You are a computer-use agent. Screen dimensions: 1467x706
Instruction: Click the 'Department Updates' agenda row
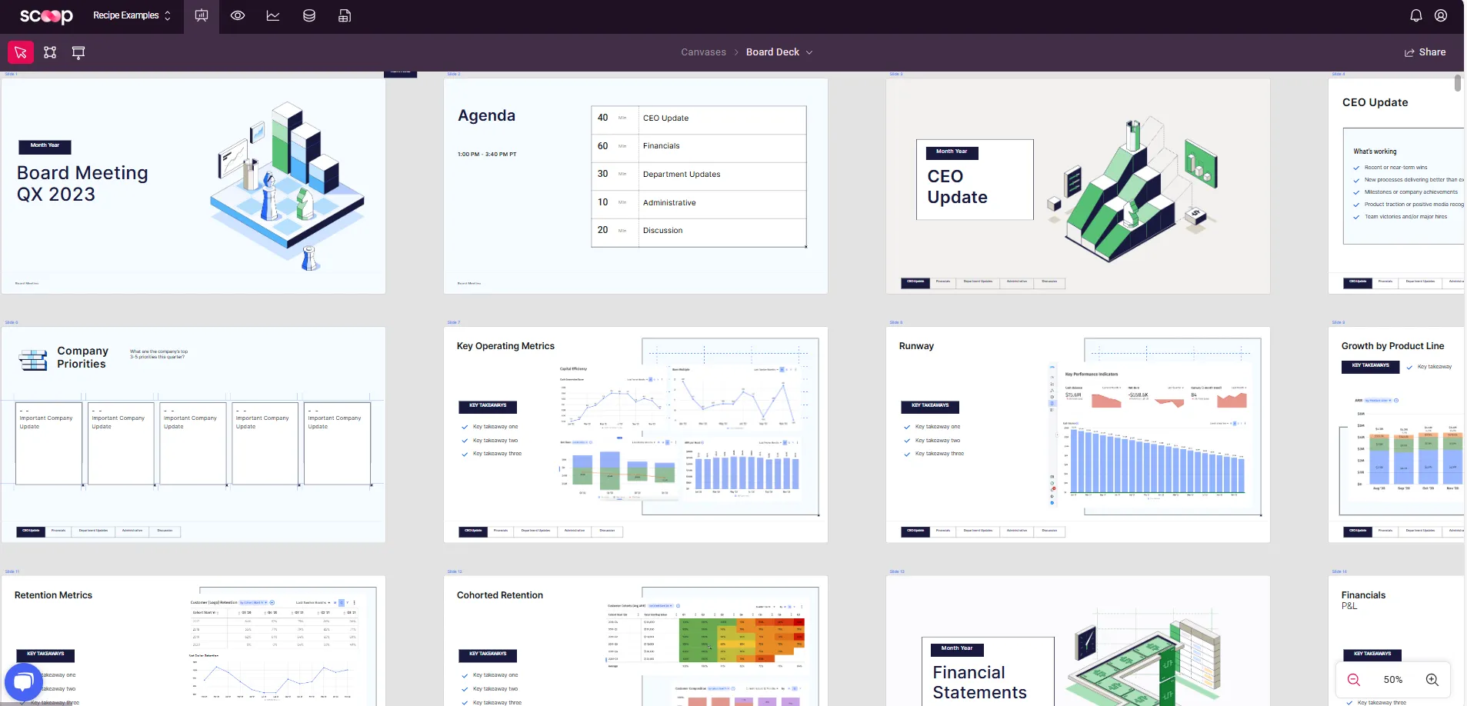point(698,175)
